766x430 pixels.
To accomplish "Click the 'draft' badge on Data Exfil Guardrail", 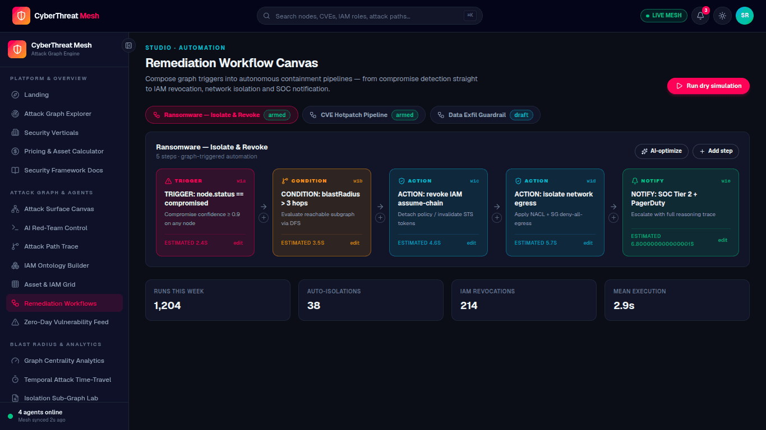I will 522,115.
